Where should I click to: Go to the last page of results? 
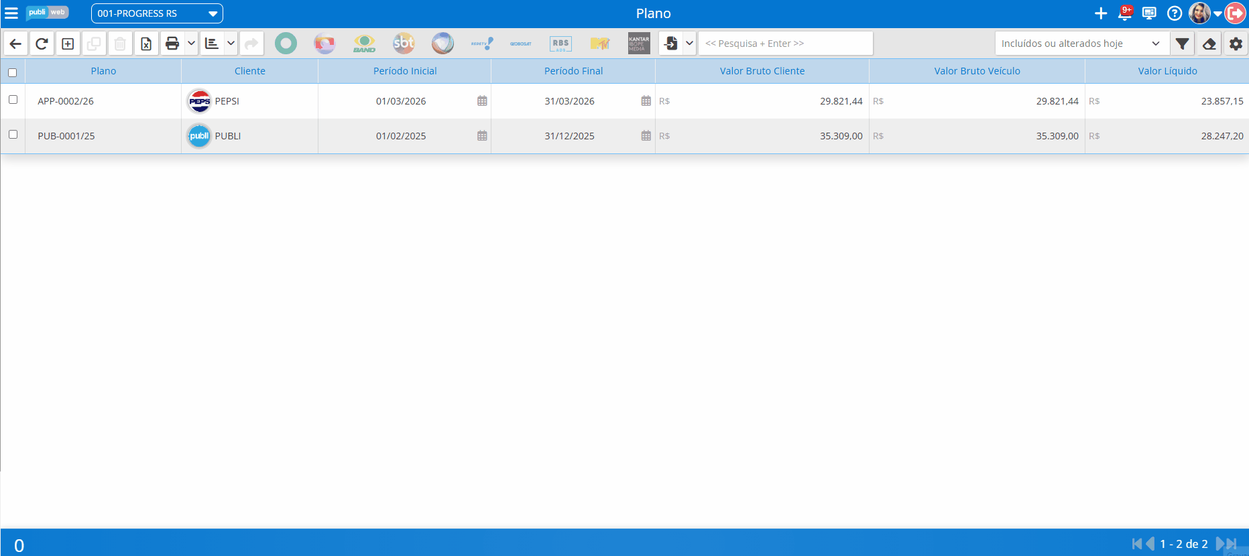click(x=1232, y=544)
